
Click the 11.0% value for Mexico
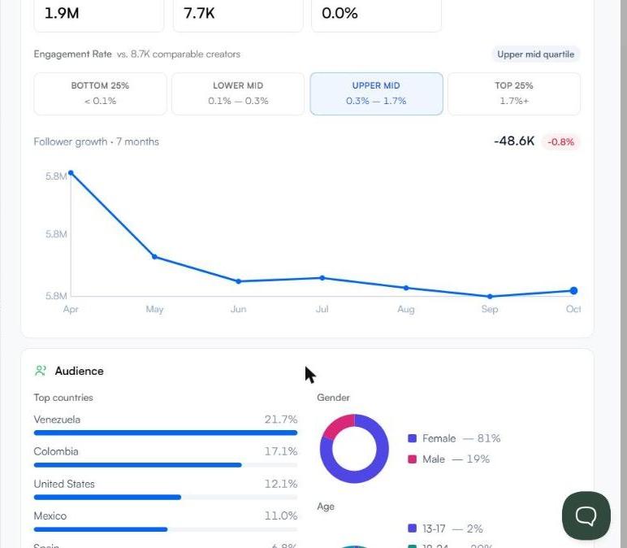(x=281, y=515)
